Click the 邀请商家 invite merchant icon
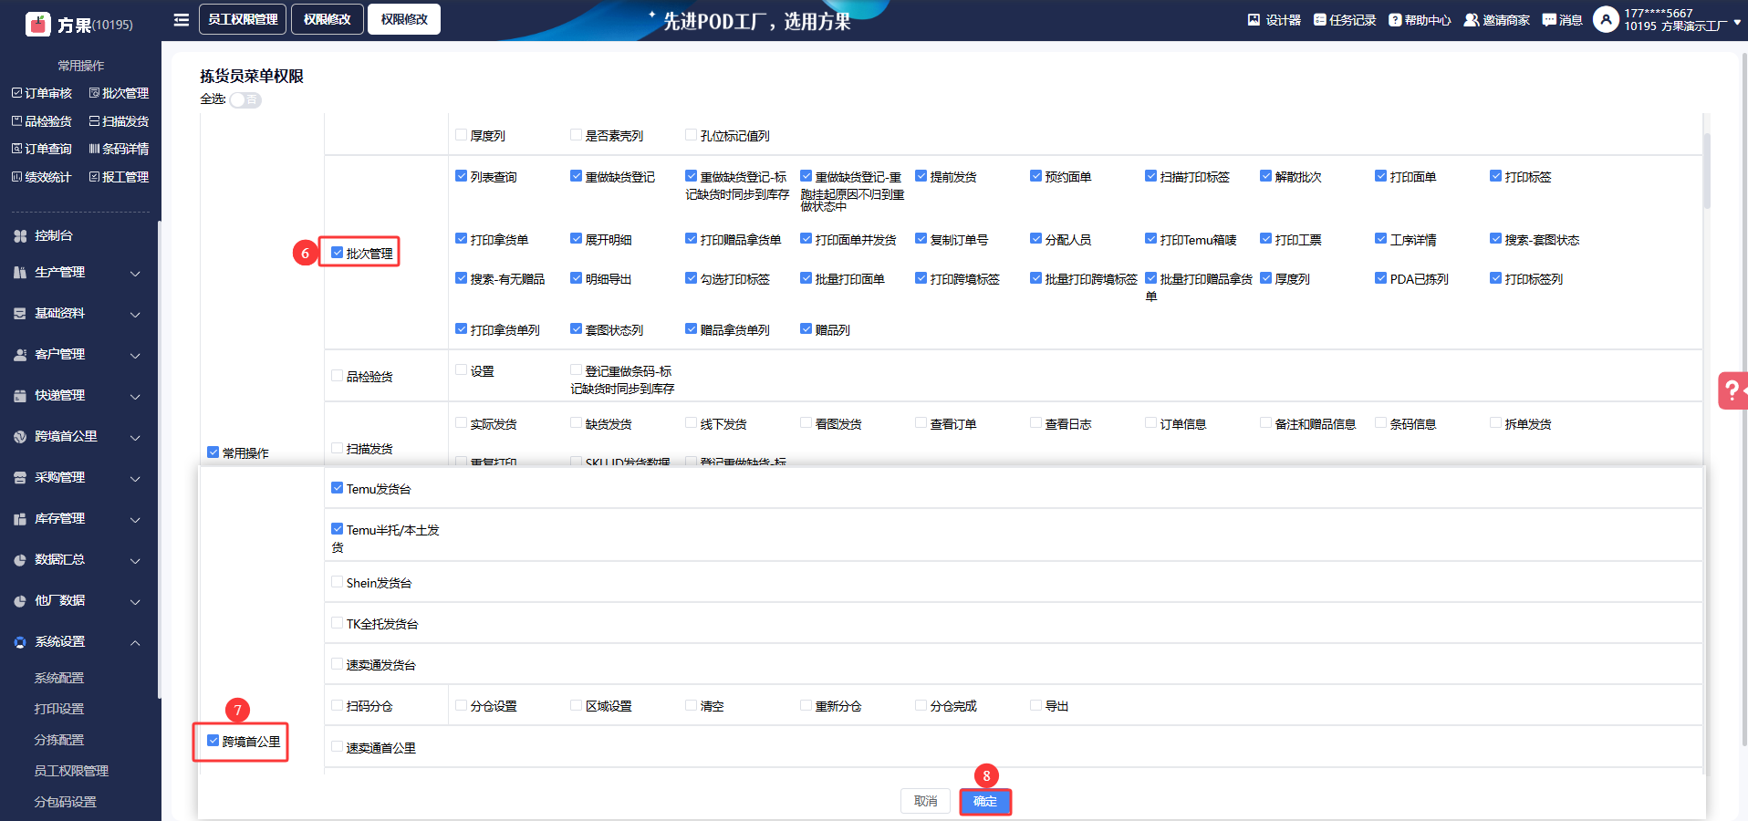This screenshot has width=1748, height=821. (x=1471, y=20)
